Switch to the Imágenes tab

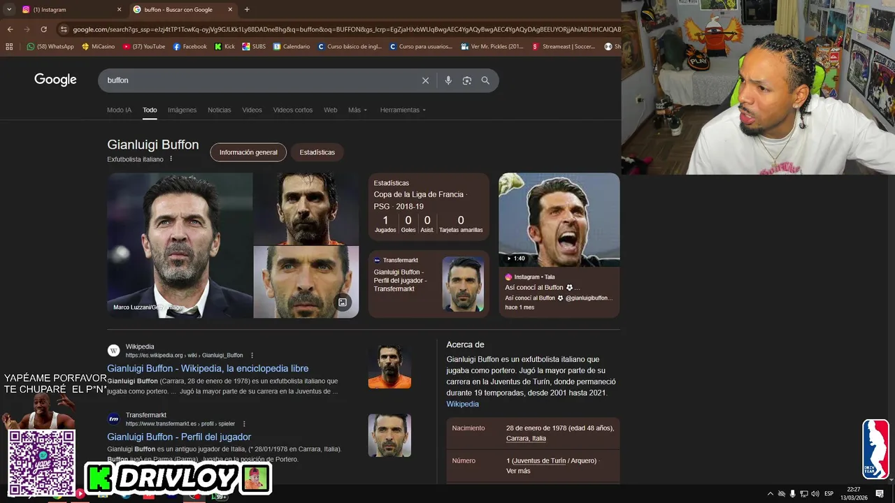pos(182,110)
